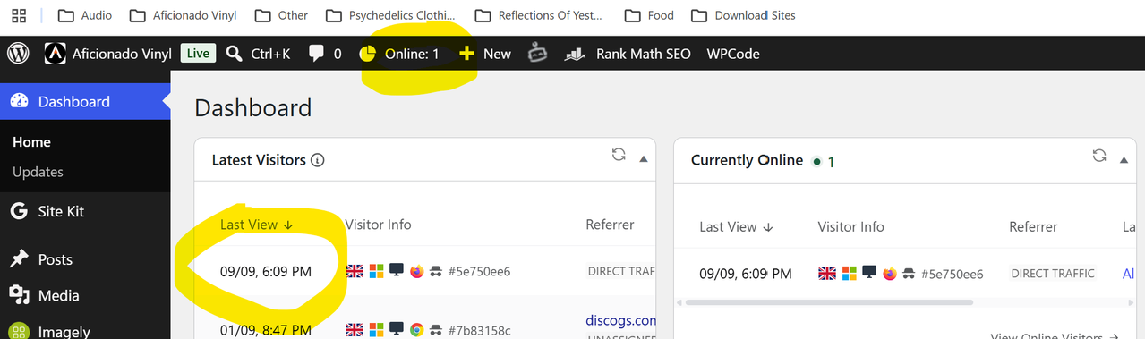
Task: Visit the Aficionado Vinyl site link
Action: (108, 54)
